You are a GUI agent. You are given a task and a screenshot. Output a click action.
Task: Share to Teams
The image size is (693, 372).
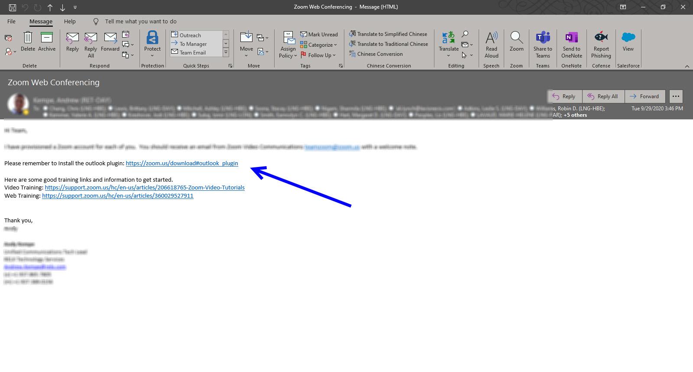[543, 45]
